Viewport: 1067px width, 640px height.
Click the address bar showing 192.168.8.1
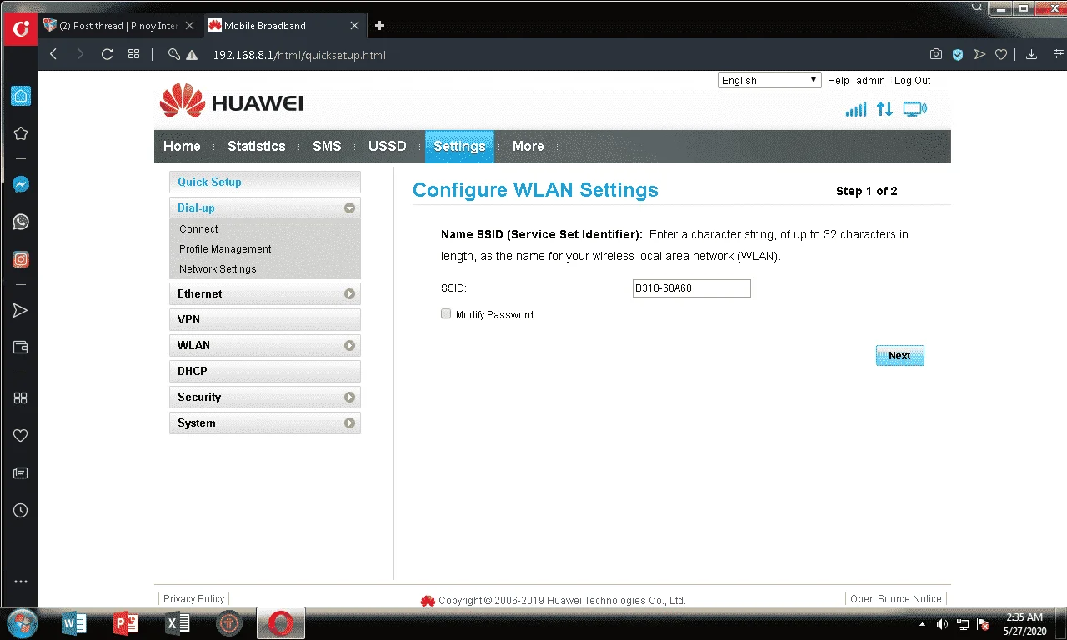[x=299, y=55]
